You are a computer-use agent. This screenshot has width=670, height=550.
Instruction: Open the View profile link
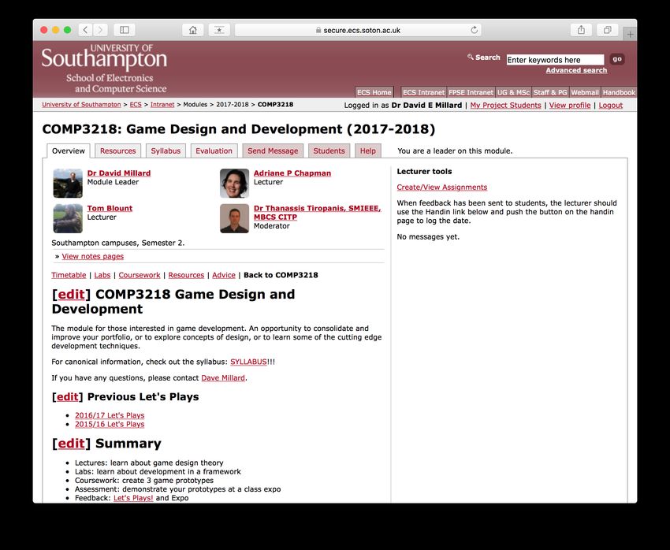pos(570,106)
